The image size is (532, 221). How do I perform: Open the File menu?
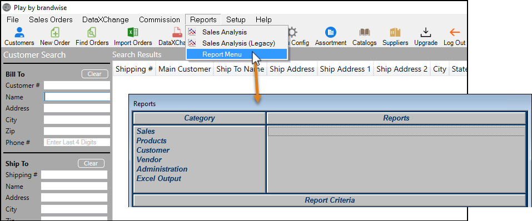click(13, 19)
